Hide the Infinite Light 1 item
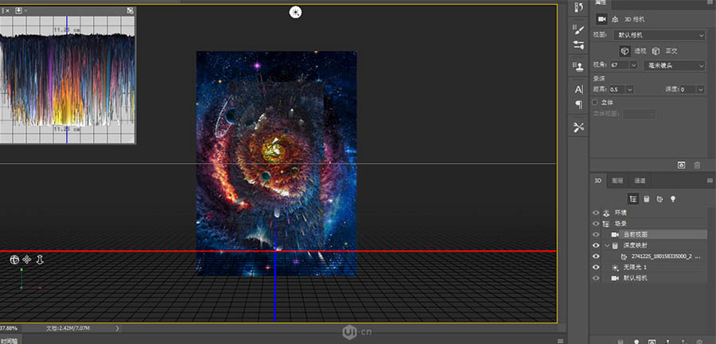 click(x=595, y=267)
